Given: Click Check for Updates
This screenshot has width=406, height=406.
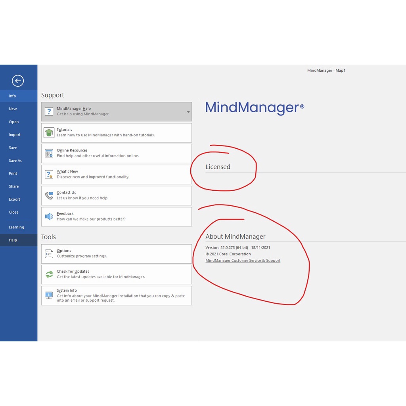Looking at the screenshot, I should (x=117, y=274).
